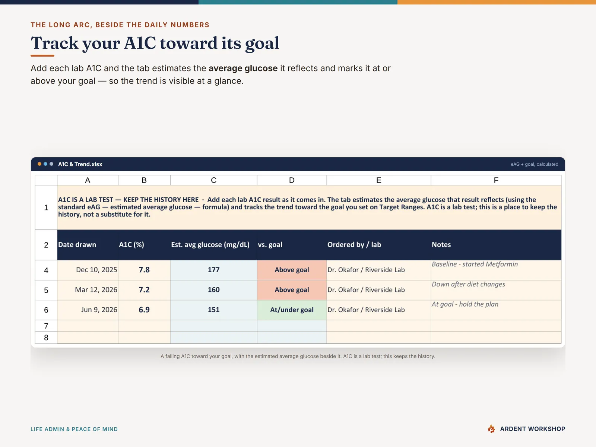Viewport: 596px width, 447px height.
Task: Click the empty A1C cell in row 7
Action: (x=144, y=326)
